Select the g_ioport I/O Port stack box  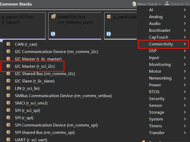pos(23,26)
